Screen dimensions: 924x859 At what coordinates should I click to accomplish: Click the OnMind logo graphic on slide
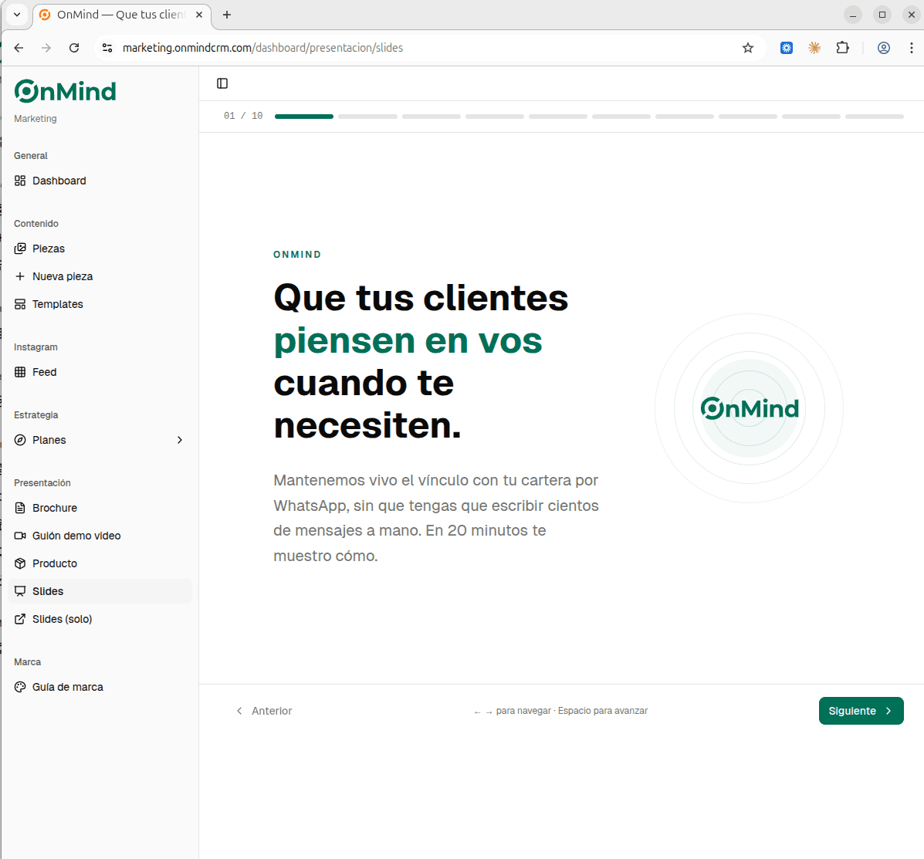click(750, 408)
